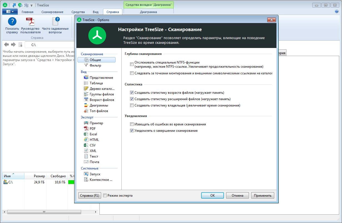Open the Диаграммы options page

click(96, 105)
